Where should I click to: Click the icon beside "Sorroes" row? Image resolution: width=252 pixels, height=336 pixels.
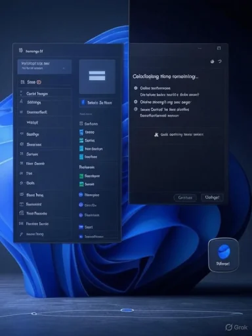coord(22,154)
